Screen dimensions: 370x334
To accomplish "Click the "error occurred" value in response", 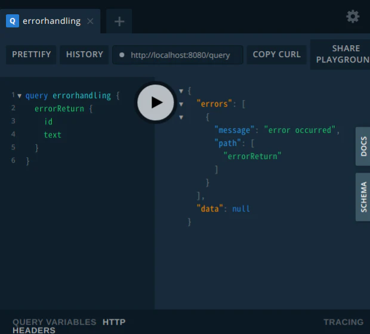I will coord(300,130).
